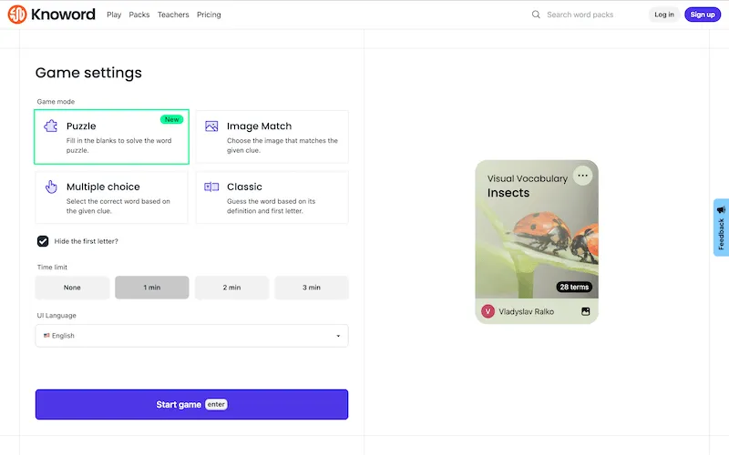The image size is (729, 455).
Task: Click the search magnifier icon
Action: point(536,15)
